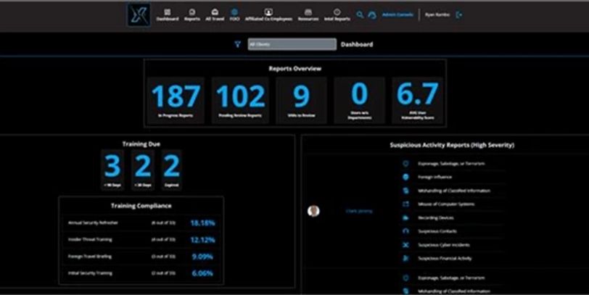This screenshot has width=589, height=295.
Task: Select the Annual Security Refresher compliance row
Action: point(141,223)
